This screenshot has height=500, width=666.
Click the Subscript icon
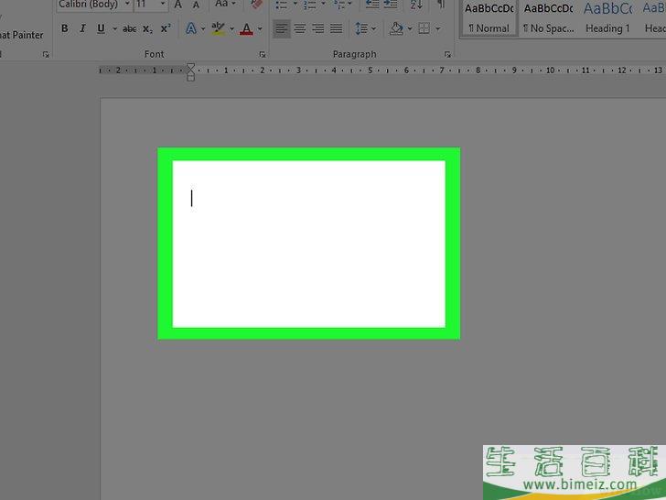(147, 29)
